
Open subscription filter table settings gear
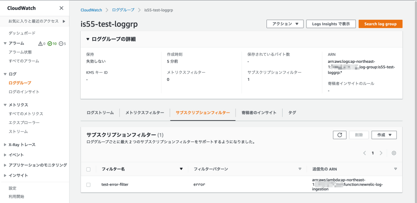tap(394, 153)
